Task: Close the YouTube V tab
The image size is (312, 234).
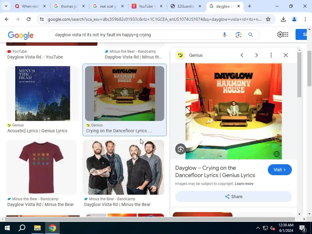Action: (x=161, y=6)
